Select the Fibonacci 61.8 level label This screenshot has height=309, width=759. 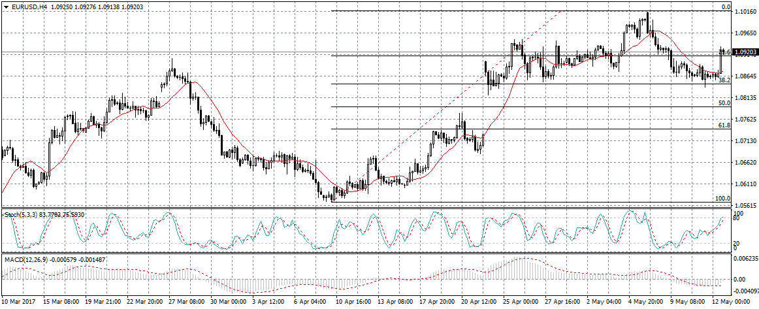(724, 125)
